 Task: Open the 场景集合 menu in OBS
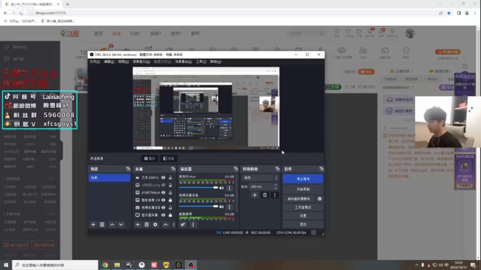[x=183, y=62]
